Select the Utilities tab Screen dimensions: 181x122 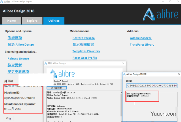click(x=54, y=21)
